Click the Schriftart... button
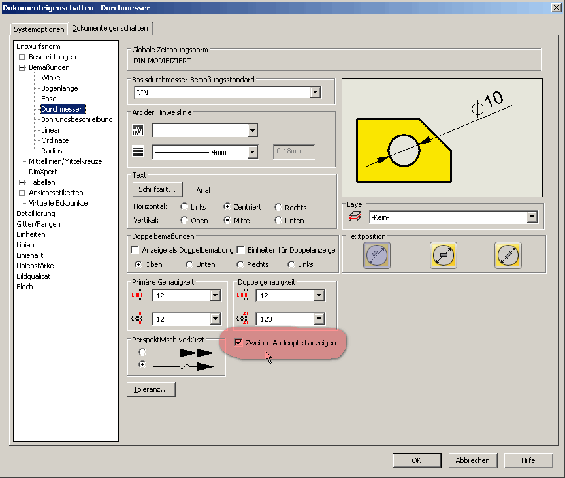Image resolution: width=565 pixels, height=478 pixels. 157,189
